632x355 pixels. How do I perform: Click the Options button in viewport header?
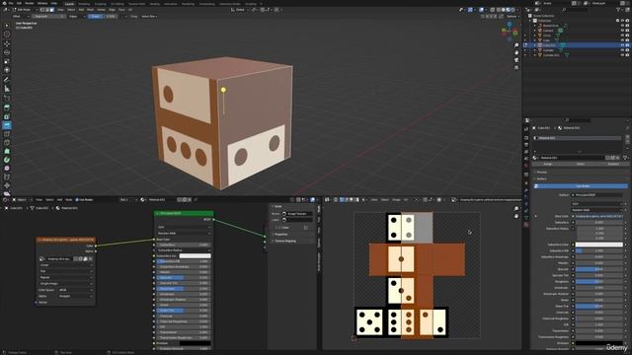pyautogui.click(x=512, y=17)
